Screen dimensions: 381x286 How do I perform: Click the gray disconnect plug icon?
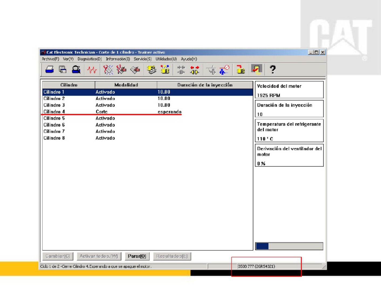[181, 70]
